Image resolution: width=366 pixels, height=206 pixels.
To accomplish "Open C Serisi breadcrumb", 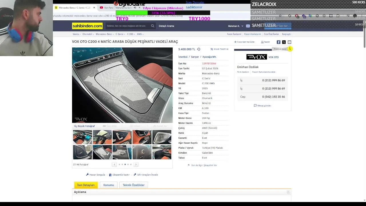I will (x=120, y=34).
